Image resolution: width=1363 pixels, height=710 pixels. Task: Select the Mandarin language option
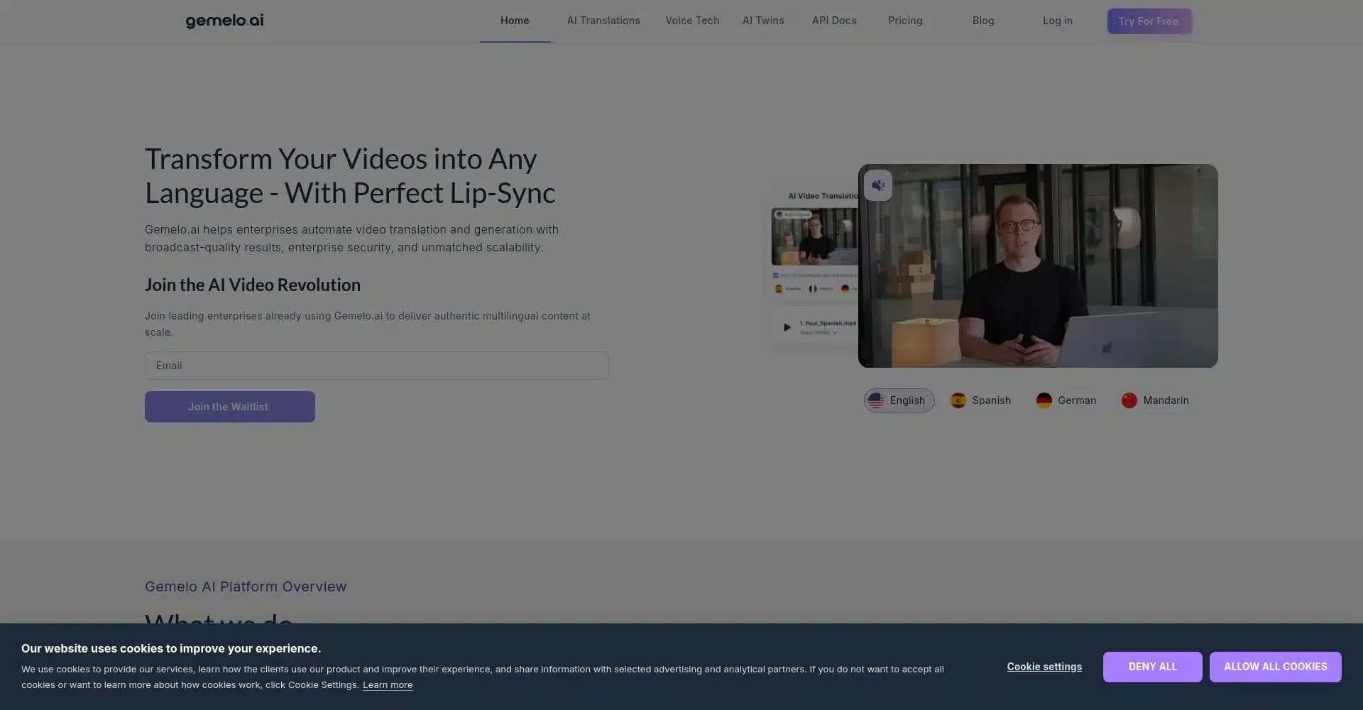[1155, 400]
